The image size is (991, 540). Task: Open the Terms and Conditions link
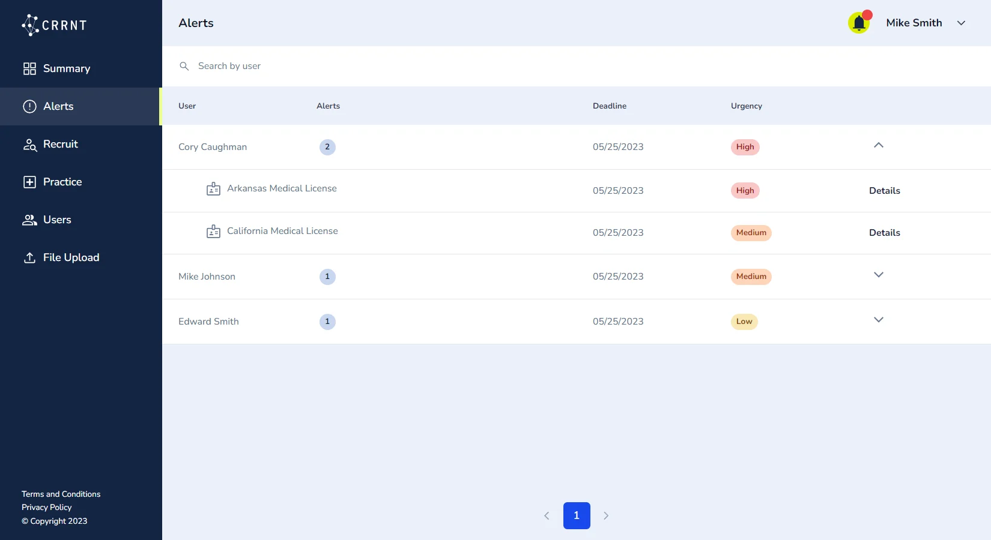point(61,494)
